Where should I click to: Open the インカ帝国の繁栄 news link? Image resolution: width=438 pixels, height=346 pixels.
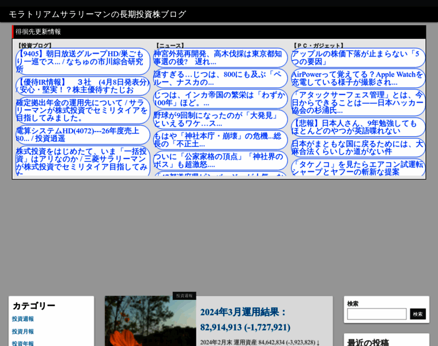220,99
